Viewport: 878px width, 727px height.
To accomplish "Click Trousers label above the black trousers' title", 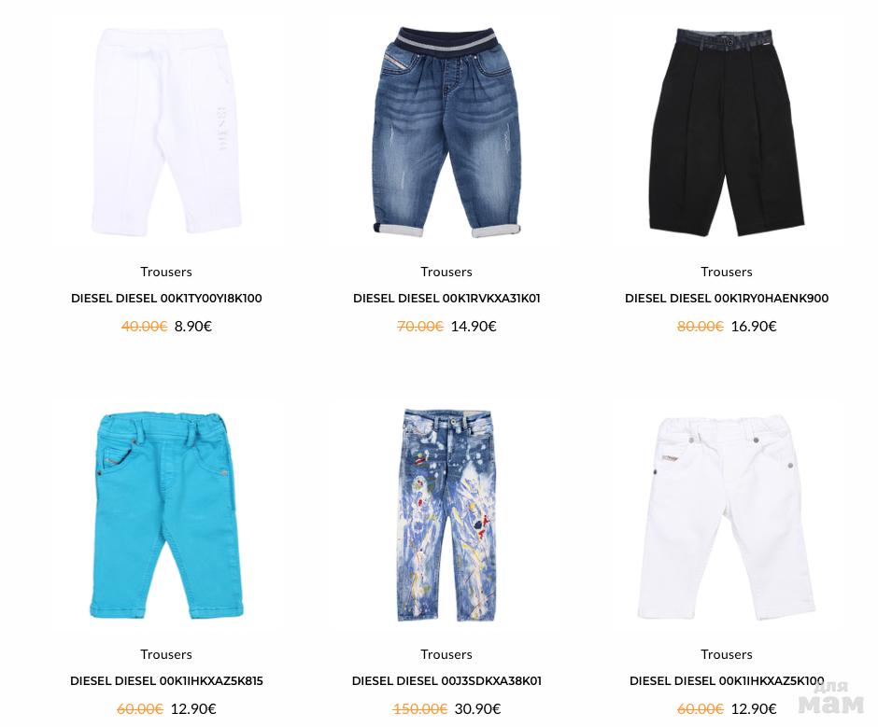I will (727, 272).
